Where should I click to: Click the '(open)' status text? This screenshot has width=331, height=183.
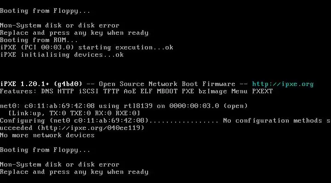point(235,106)
